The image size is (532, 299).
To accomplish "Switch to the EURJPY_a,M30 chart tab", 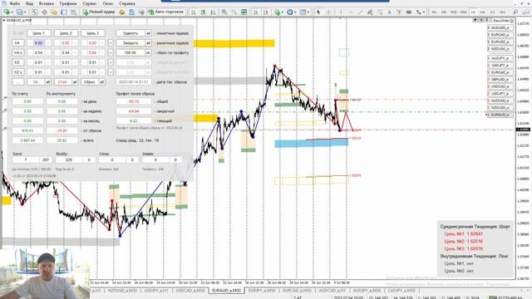I will pyautogui.click(x=261, y=291).
